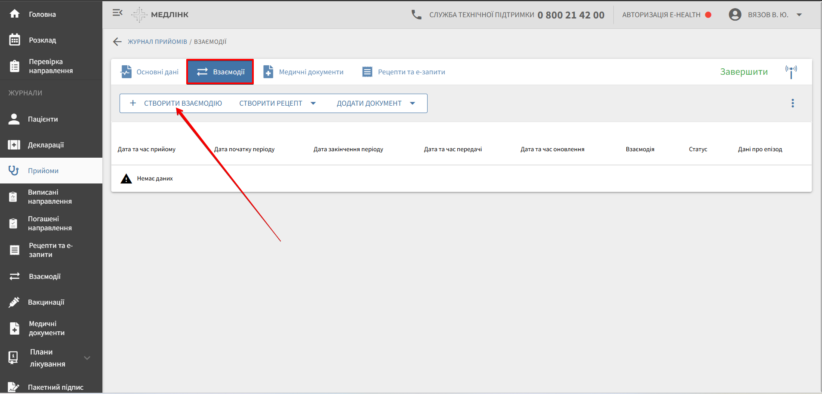Click the back arrow near breadcrumb

117,42
